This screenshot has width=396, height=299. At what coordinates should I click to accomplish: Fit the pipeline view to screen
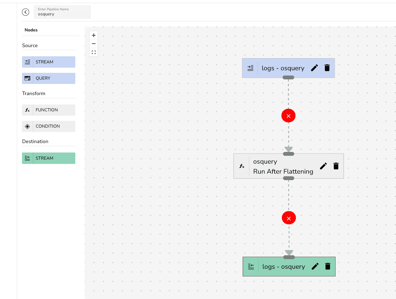(x=94, y=52)
